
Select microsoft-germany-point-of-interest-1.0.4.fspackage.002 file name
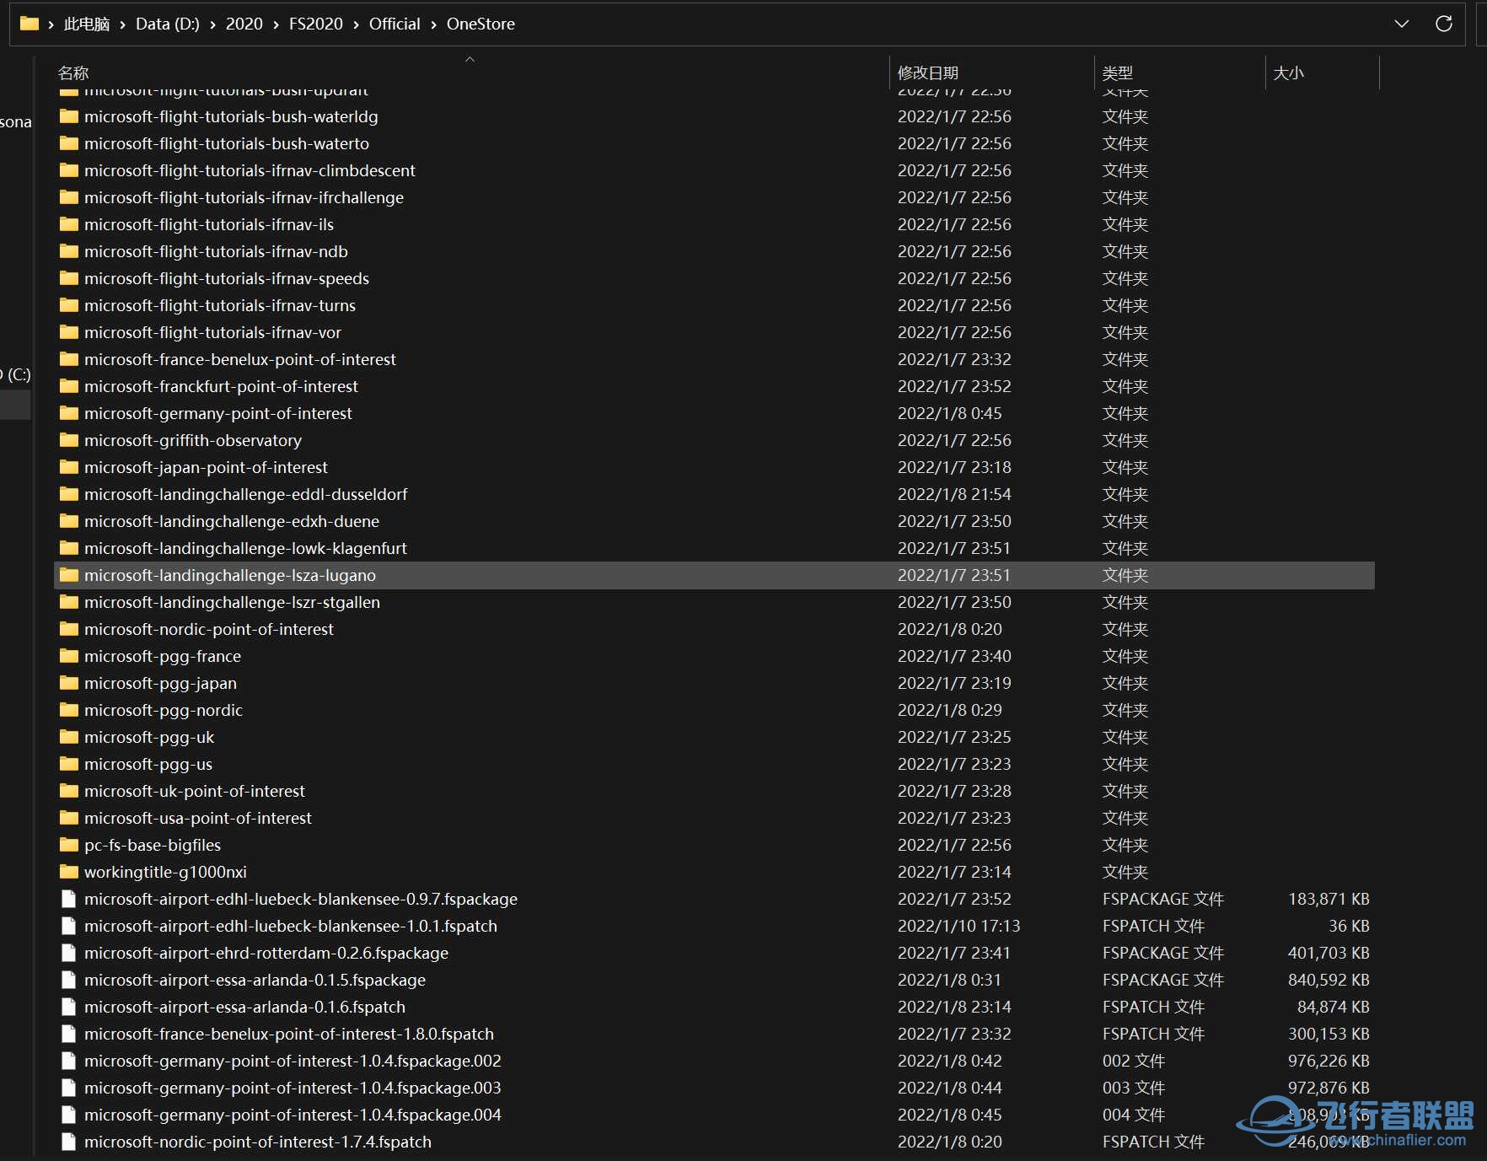point(293,1061)
